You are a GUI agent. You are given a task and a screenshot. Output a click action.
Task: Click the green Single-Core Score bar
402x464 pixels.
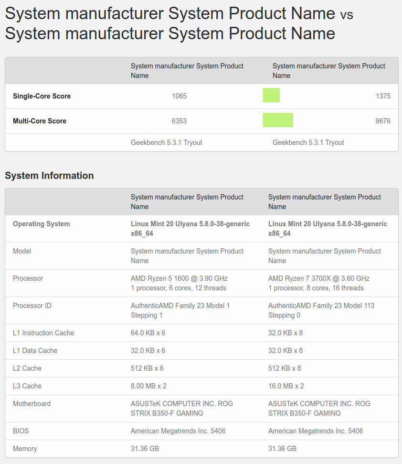[271, 95]
